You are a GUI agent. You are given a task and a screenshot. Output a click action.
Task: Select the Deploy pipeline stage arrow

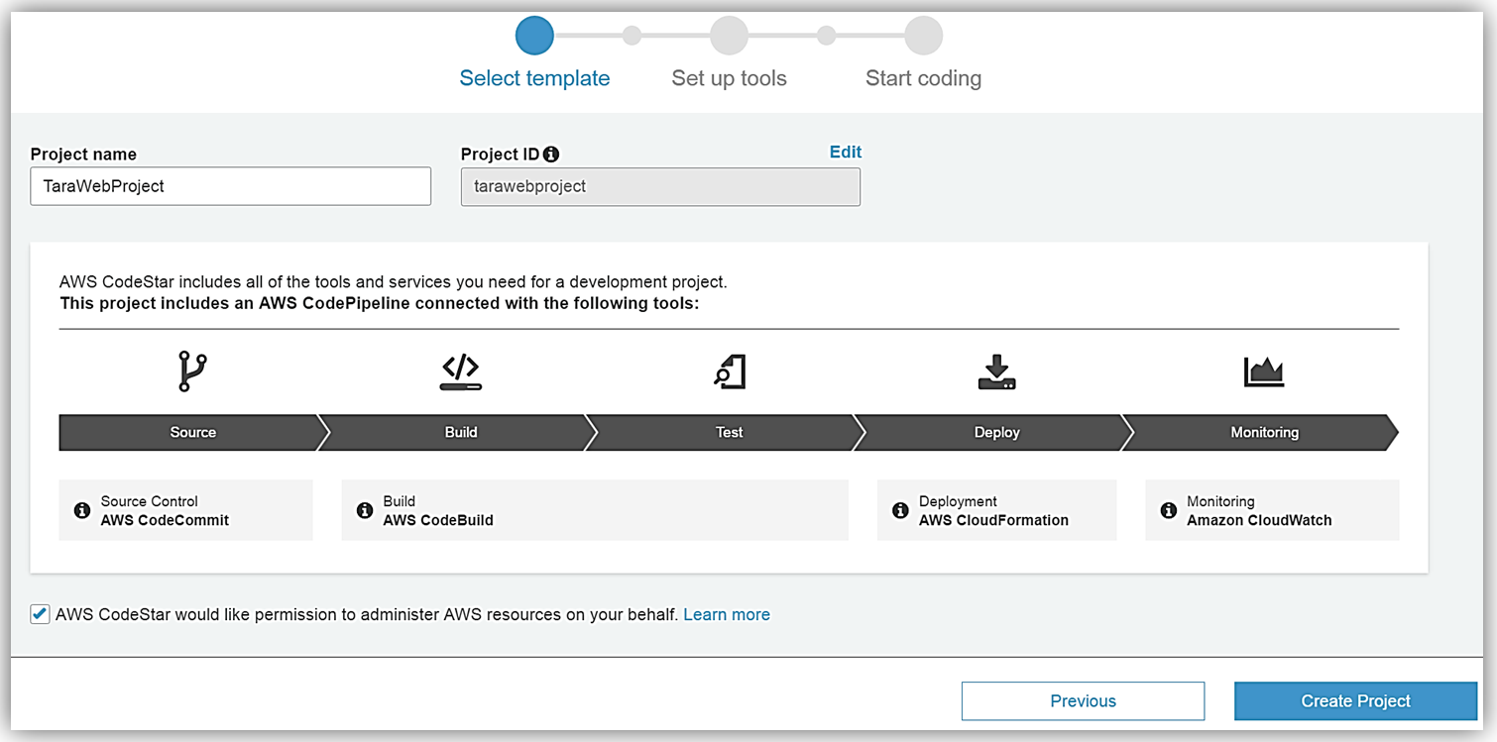pos(996,432)
